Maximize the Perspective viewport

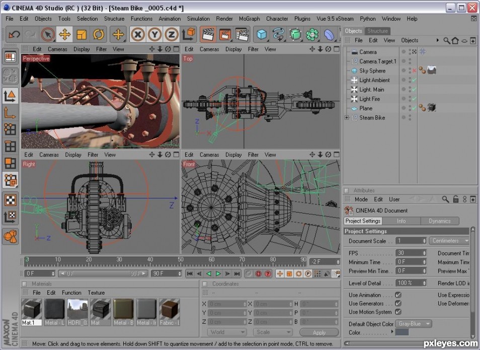pyautogui.click(x=176, y=49)
